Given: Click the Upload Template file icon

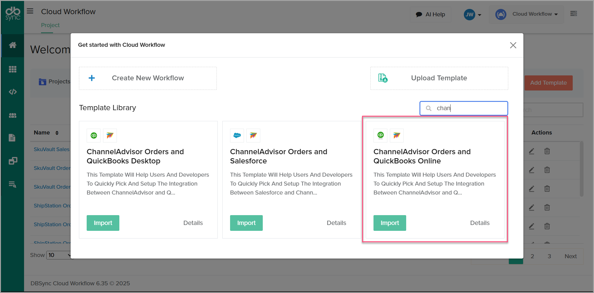Looking at the screenshot, I should (383, 78).
